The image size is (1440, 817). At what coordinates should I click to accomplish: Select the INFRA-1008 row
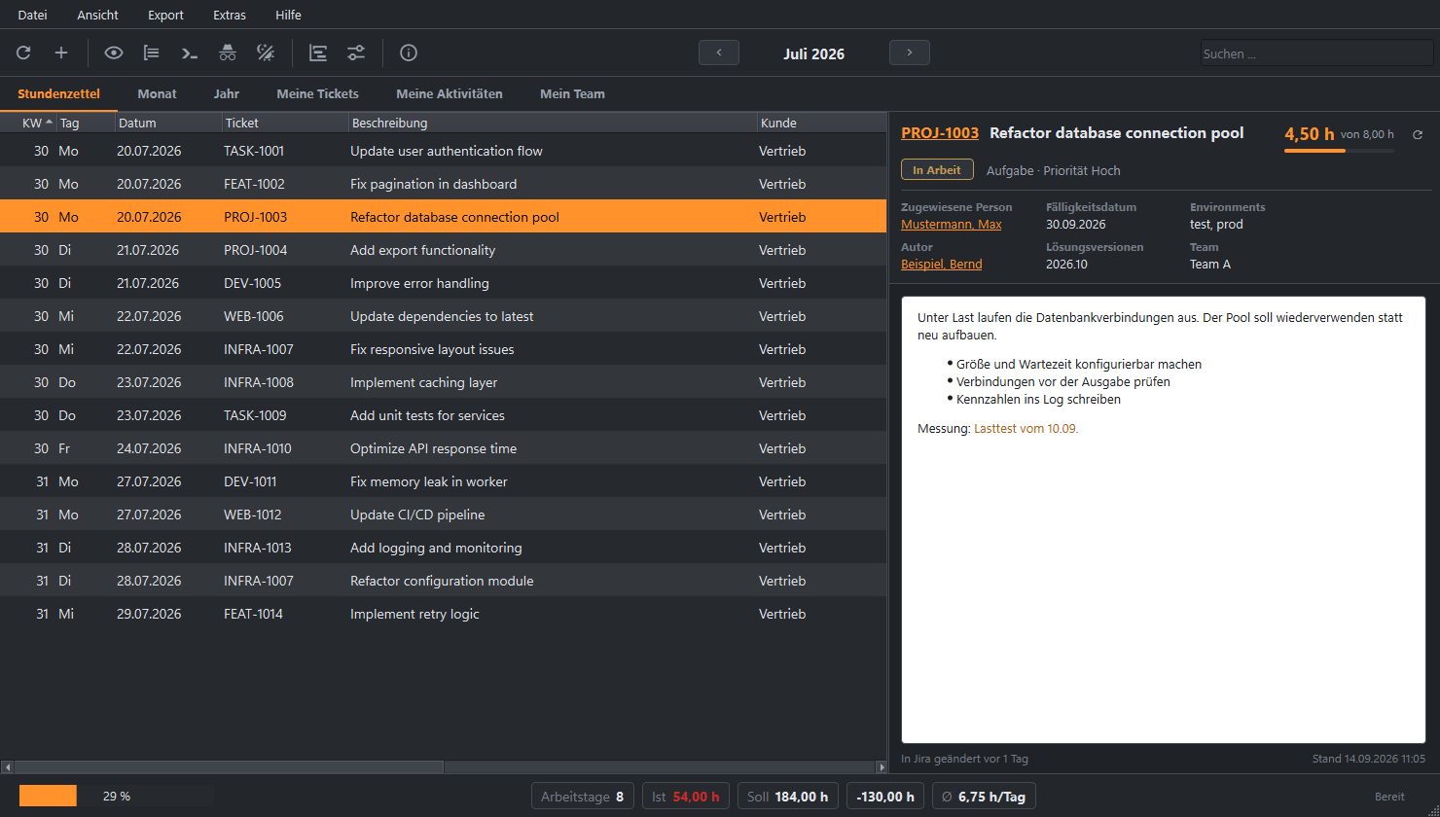coord(443,382)
